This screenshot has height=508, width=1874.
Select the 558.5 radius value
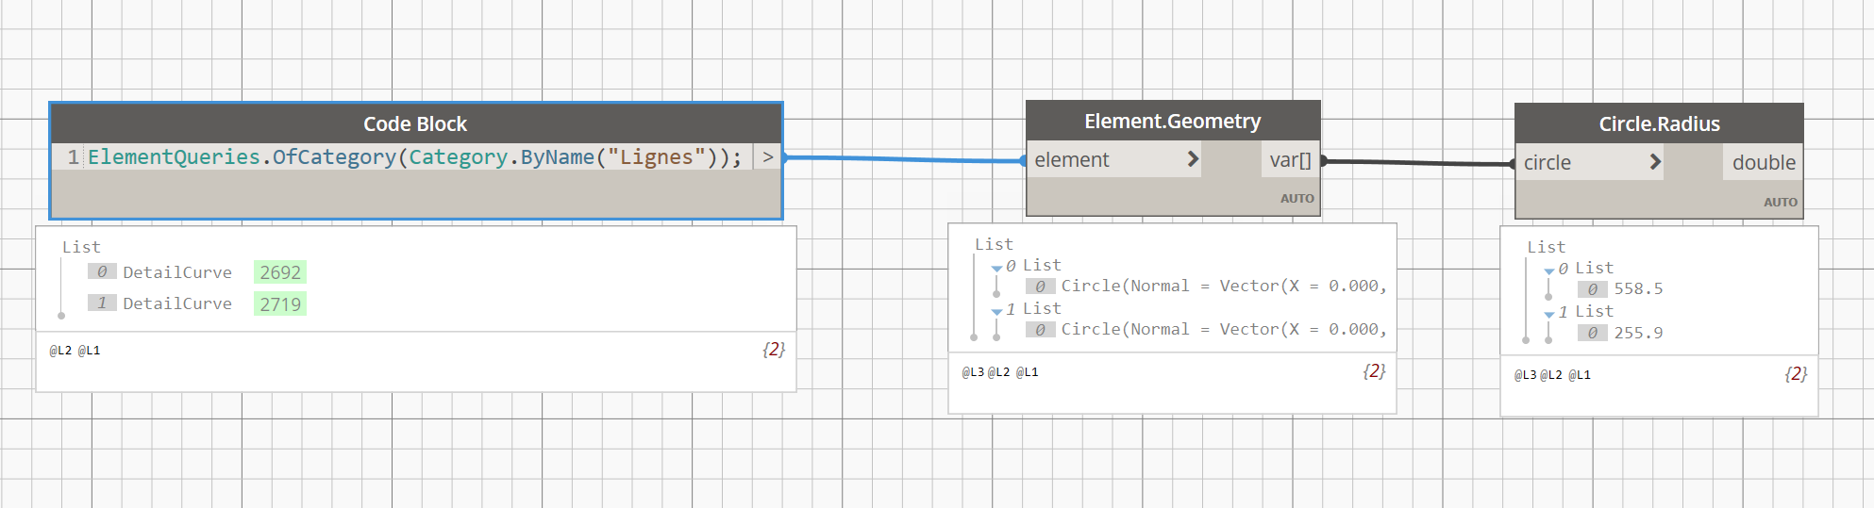tap(1638, 289)
